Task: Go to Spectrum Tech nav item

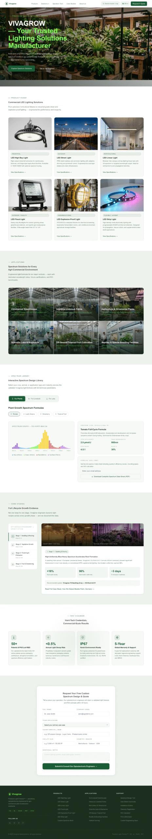Action: click(x=58, y=4)
